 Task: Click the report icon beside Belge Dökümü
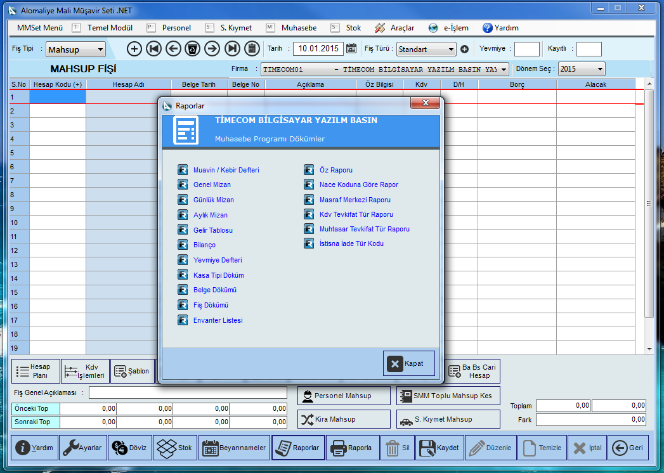[183, 290]
